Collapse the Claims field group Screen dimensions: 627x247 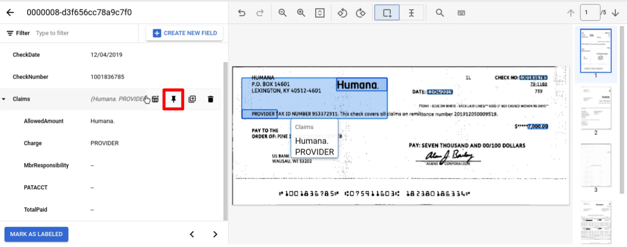tap(4, 99)
